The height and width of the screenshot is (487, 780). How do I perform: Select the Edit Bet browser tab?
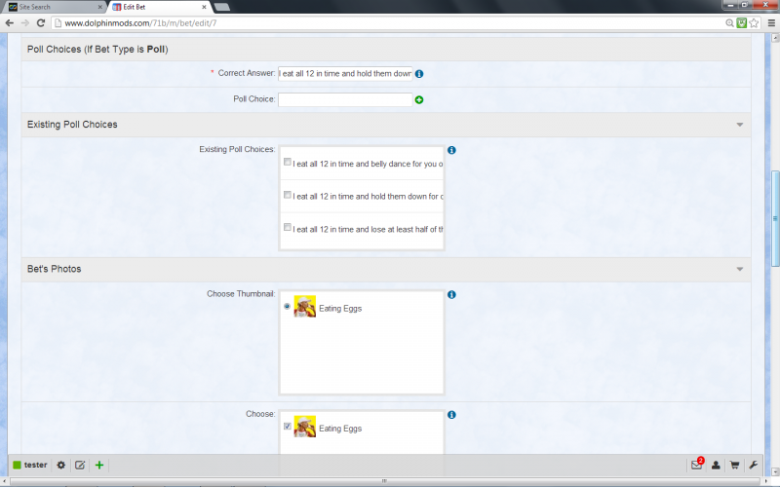point(157,7)
